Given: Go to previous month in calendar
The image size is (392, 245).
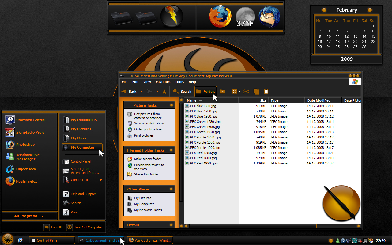Looking at the screenshot, I should (324, 10).
